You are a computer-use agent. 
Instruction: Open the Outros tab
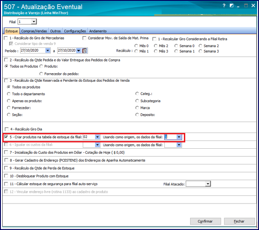(55, 31)
